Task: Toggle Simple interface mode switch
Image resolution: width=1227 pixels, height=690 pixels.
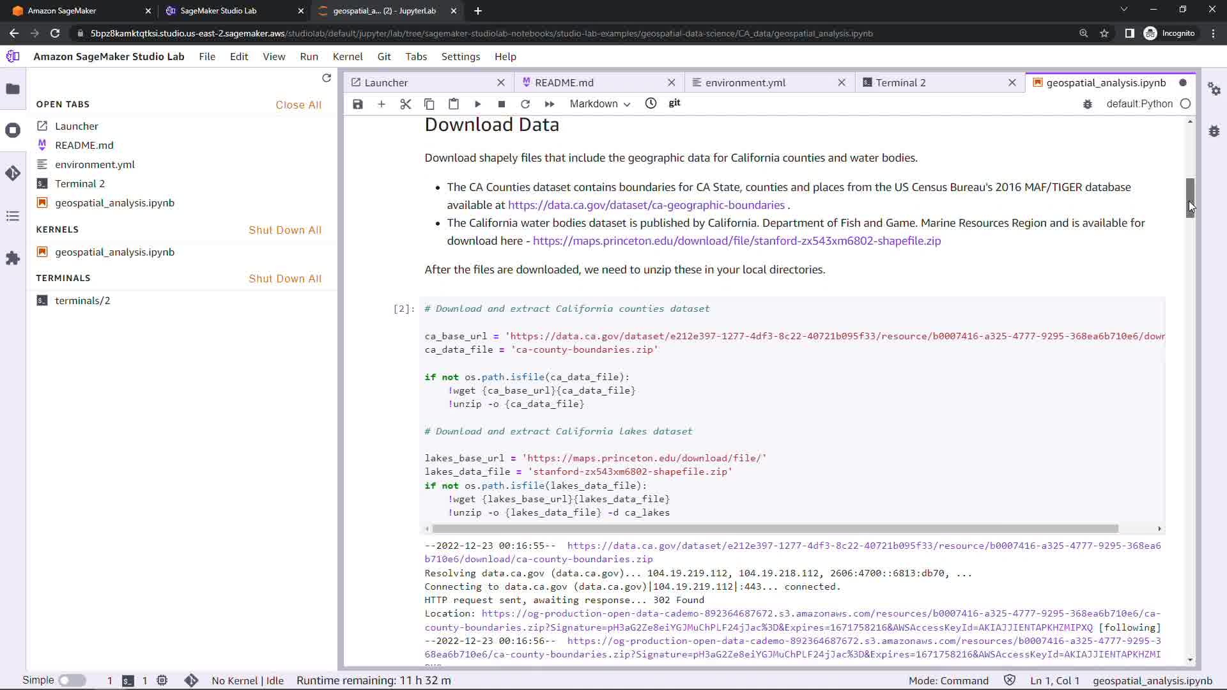Action: 72,680
